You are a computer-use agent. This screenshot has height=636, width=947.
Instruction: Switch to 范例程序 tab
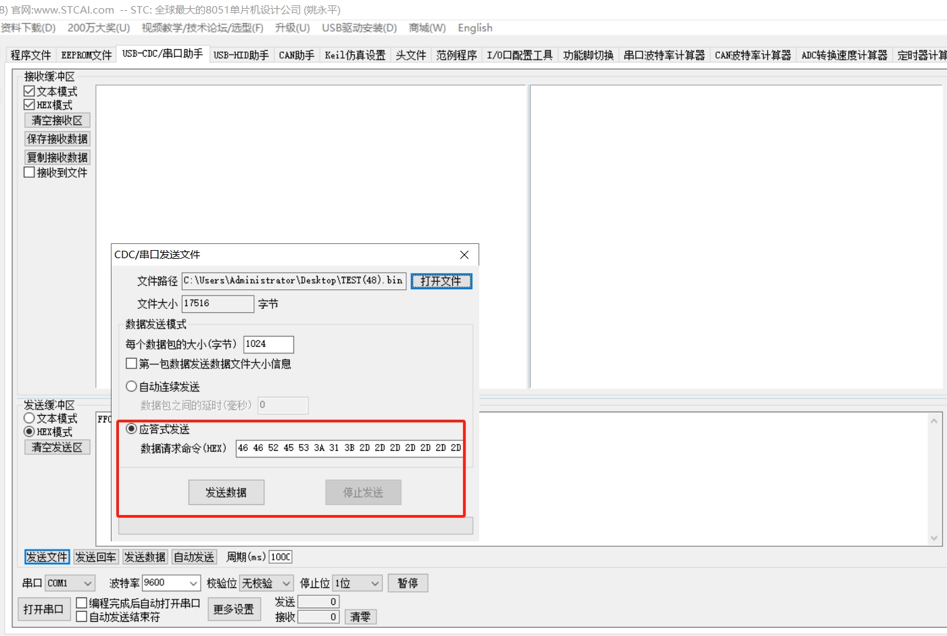point(456,55)
